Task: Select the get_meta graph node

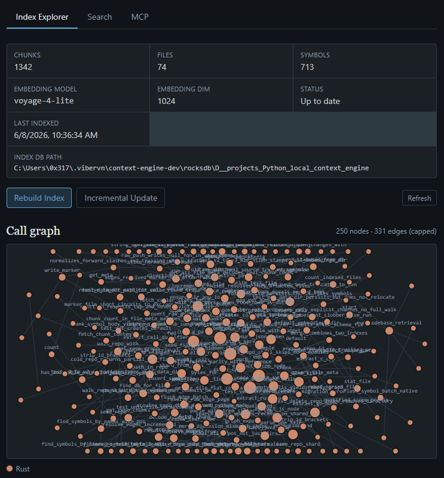Action: 101,281
